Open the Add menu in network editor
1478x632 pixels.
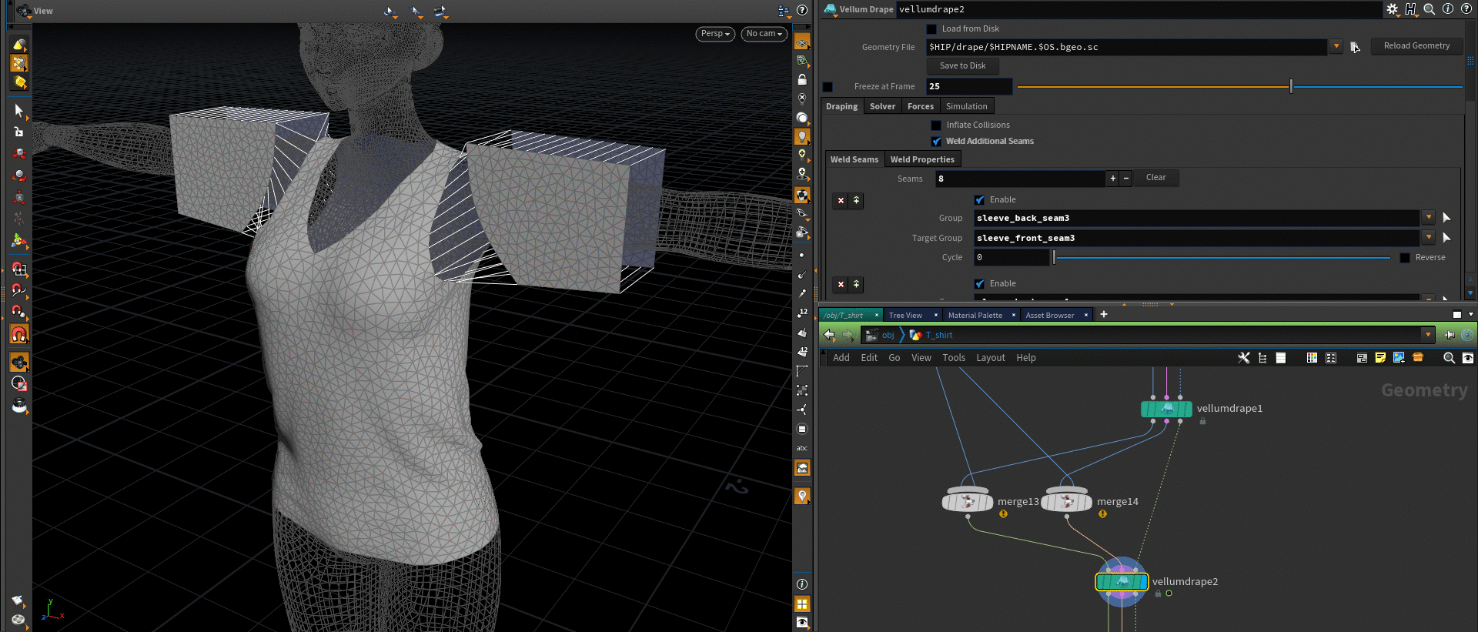click(x=841, y=358)
